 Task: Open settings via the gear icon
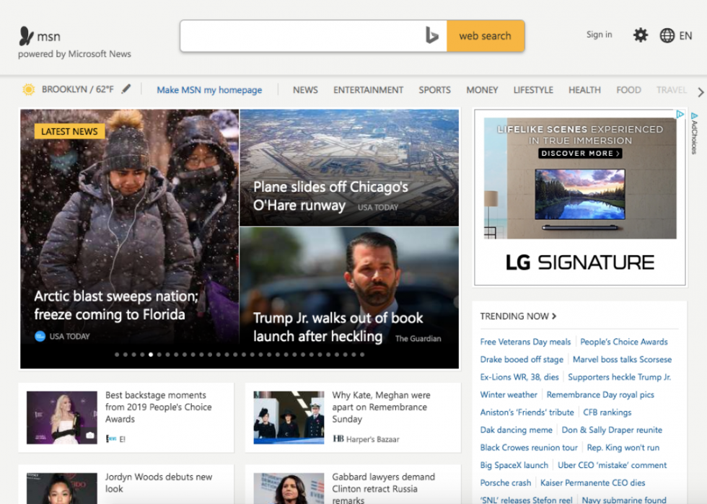click(x=641, y=35)
